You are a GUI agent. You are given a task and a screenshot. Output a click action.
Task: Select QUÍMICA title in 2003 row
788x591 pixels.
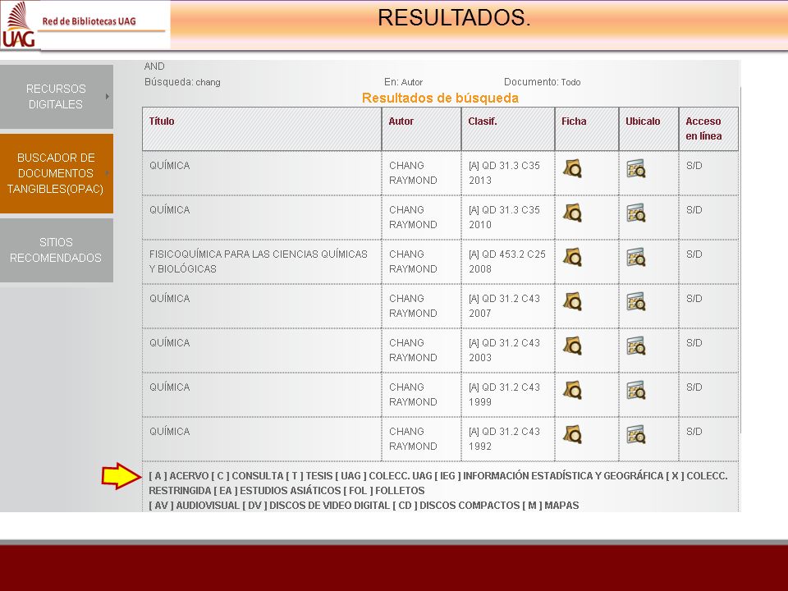click(170, 342)
